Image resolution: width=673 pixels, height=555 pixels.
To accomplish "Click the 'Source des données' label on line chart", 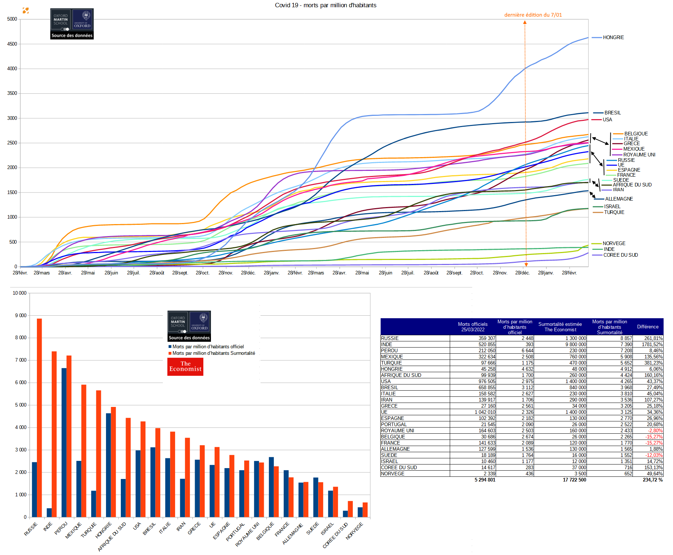I will 72,35.
